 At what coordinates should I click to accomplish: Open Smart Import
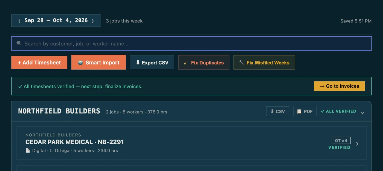tap(98, 62)
